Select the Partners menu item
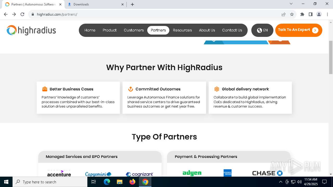This screenshot has height=187, width=333. (158, 30)
